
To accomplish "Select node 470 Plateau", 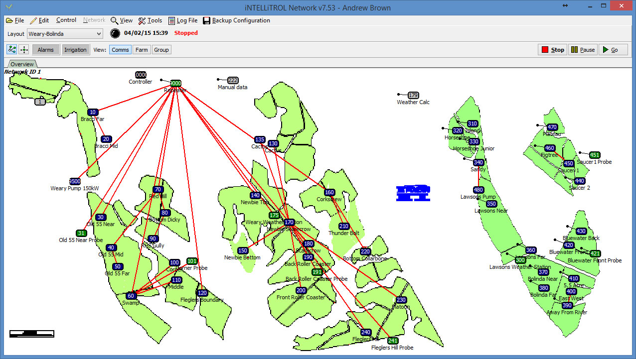I will coord(552,127).
